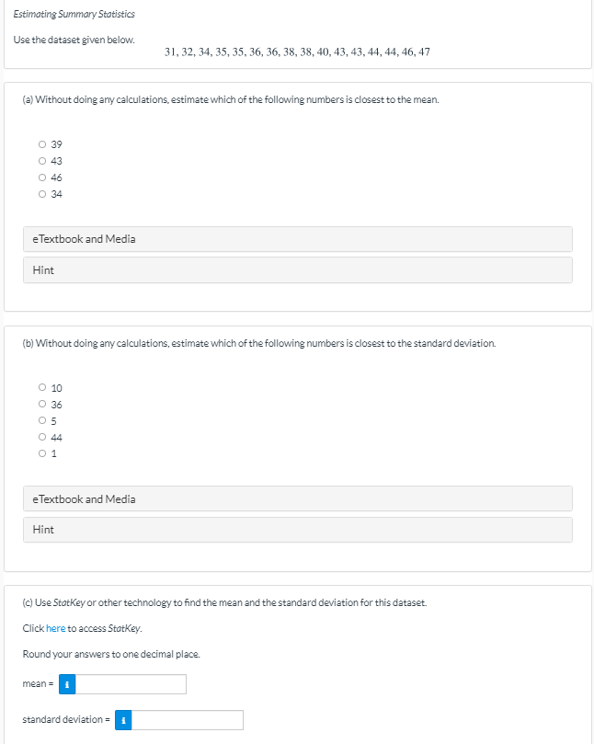The width and height of the screenshot is (594, 744).
Task: Click the info icon beside the mean field
Action: tap(65, 683)
